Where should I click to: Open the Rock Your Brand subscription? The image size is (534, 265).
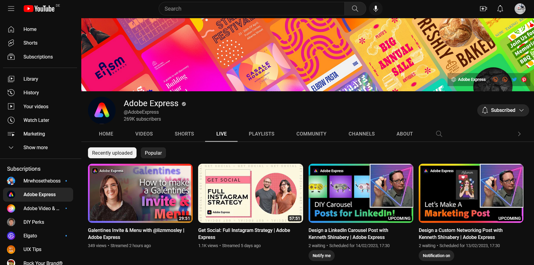point(38,262)
